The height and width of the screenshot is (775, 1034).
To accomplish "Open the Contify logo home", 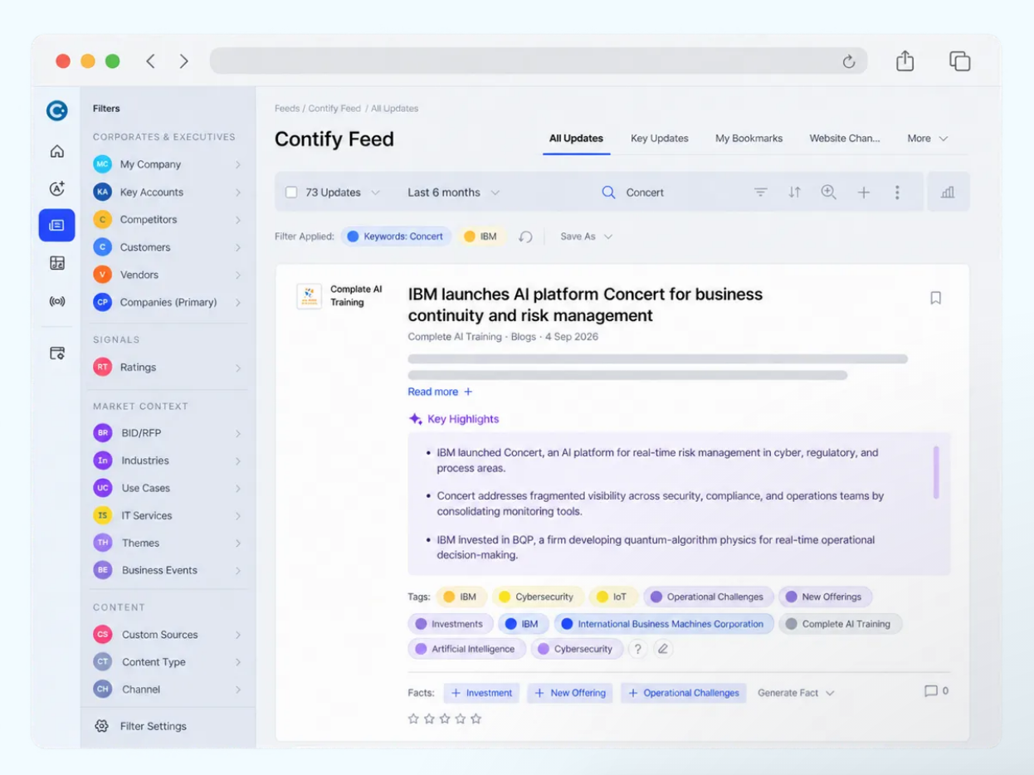I will tap(56, 110).
